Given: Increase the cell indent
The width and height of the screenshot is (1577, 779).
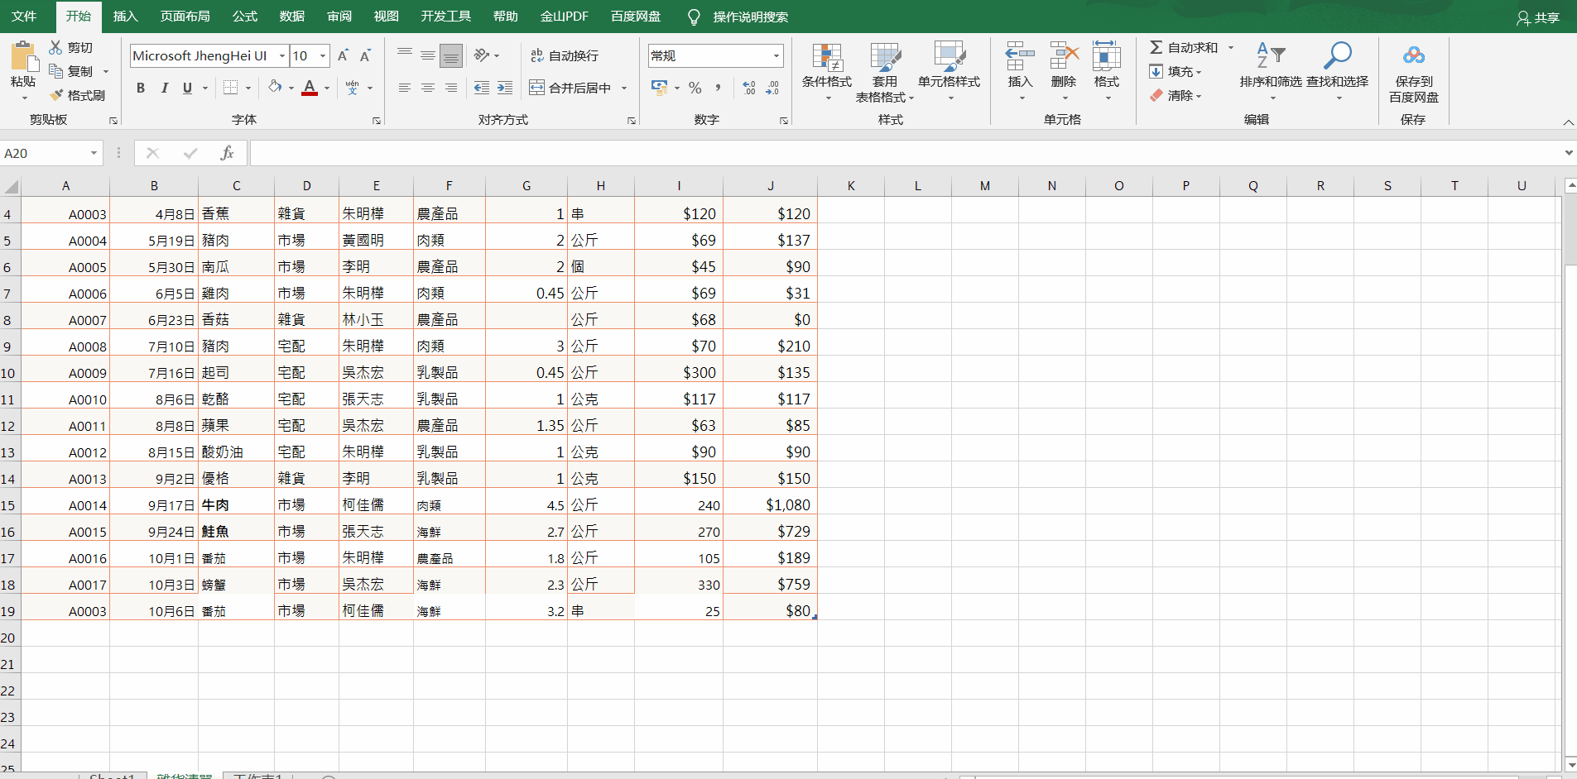Looking at the screenshot, I should click(x=504, y=88).
